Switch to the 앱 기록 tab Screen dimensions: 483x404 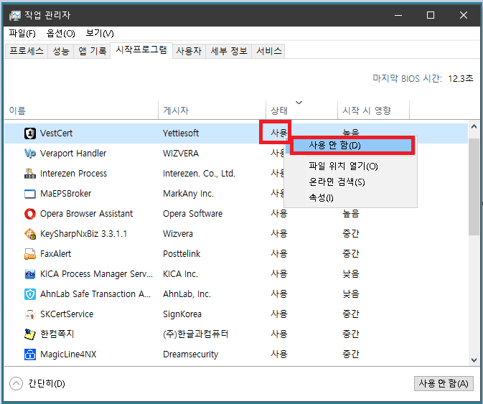[x=92, y=51]
